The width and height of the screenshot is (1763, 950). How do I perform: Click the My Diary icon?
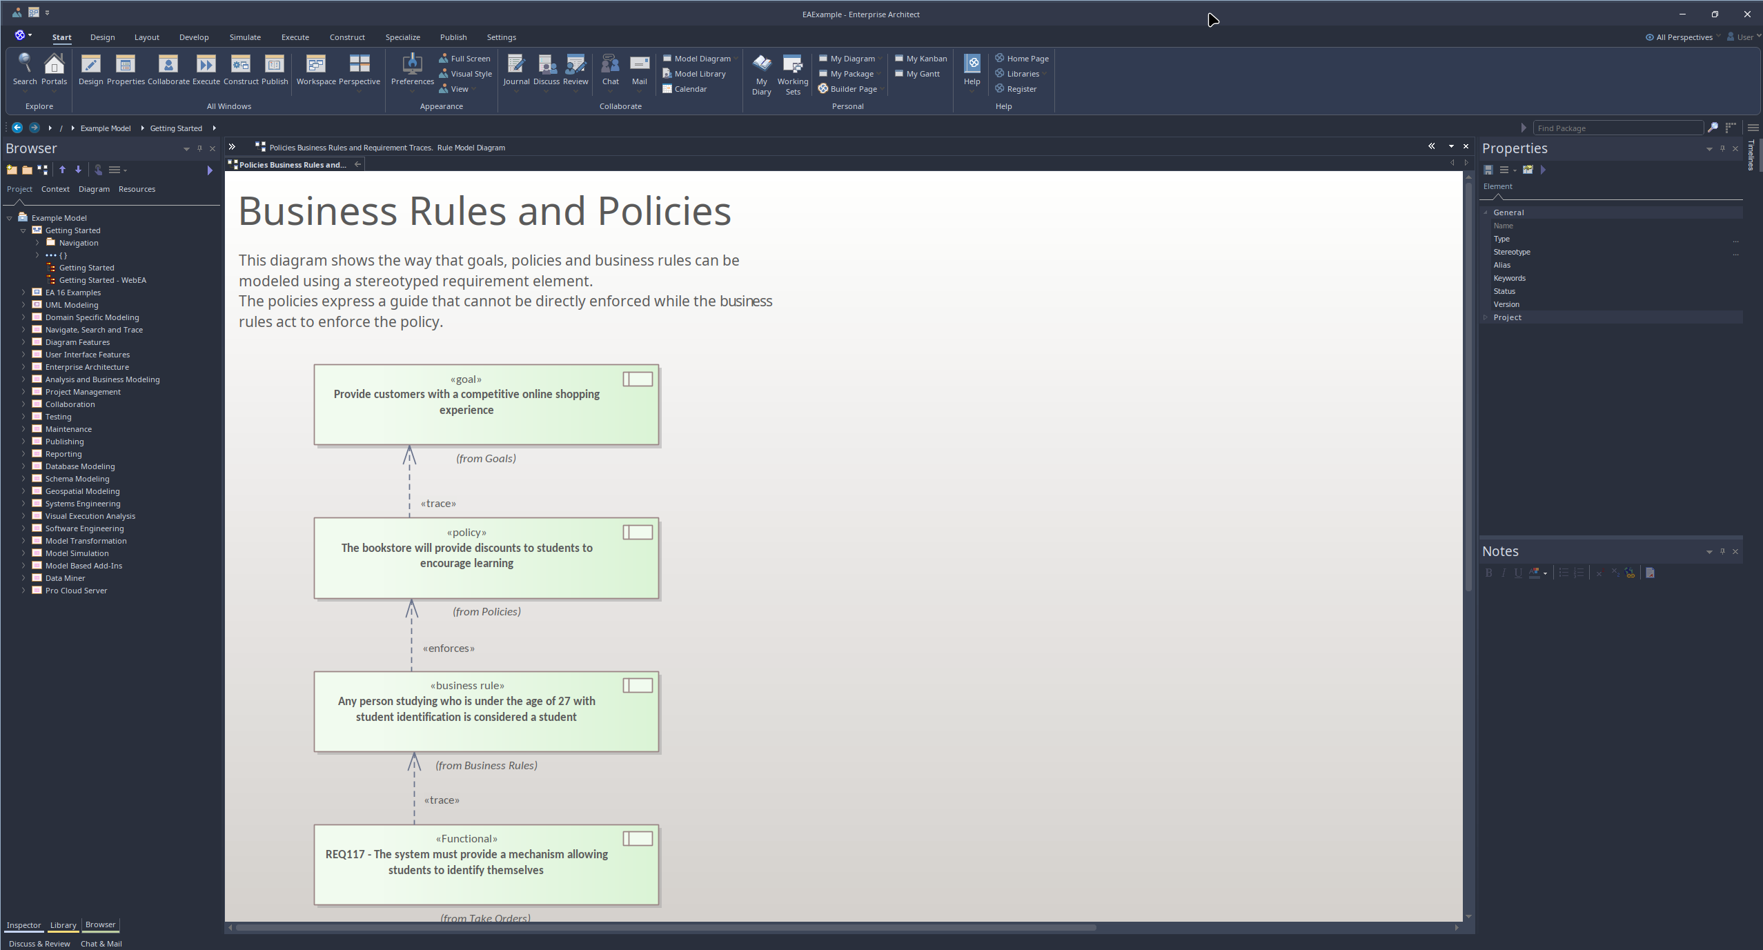coord(761,65)
